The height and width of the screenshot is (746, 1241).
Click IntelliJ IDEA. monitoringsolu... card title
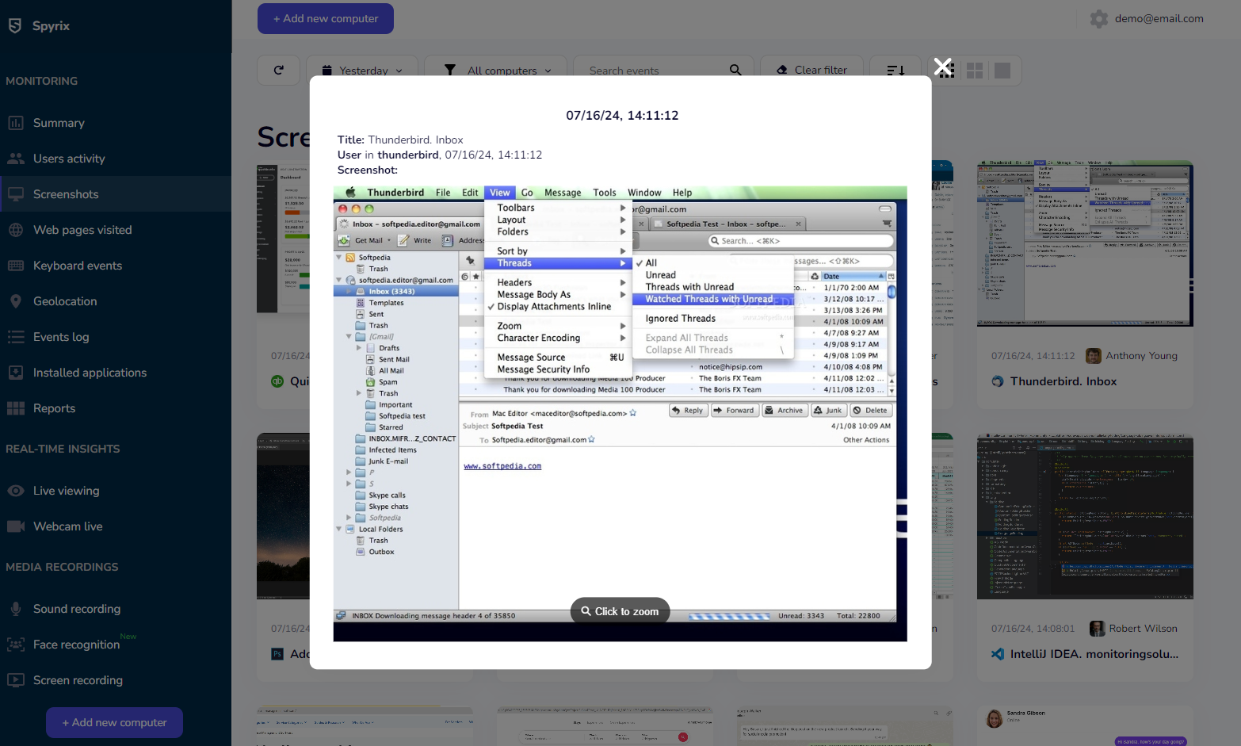(1094, 654)
